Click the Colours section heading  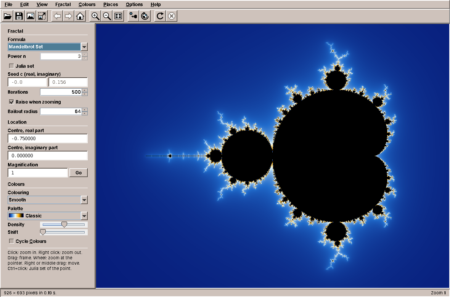click(16, 184)
